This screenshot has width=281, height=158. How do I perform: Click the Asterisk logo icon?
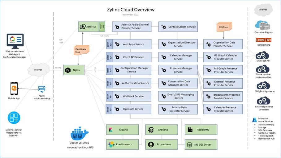[83, 27]
